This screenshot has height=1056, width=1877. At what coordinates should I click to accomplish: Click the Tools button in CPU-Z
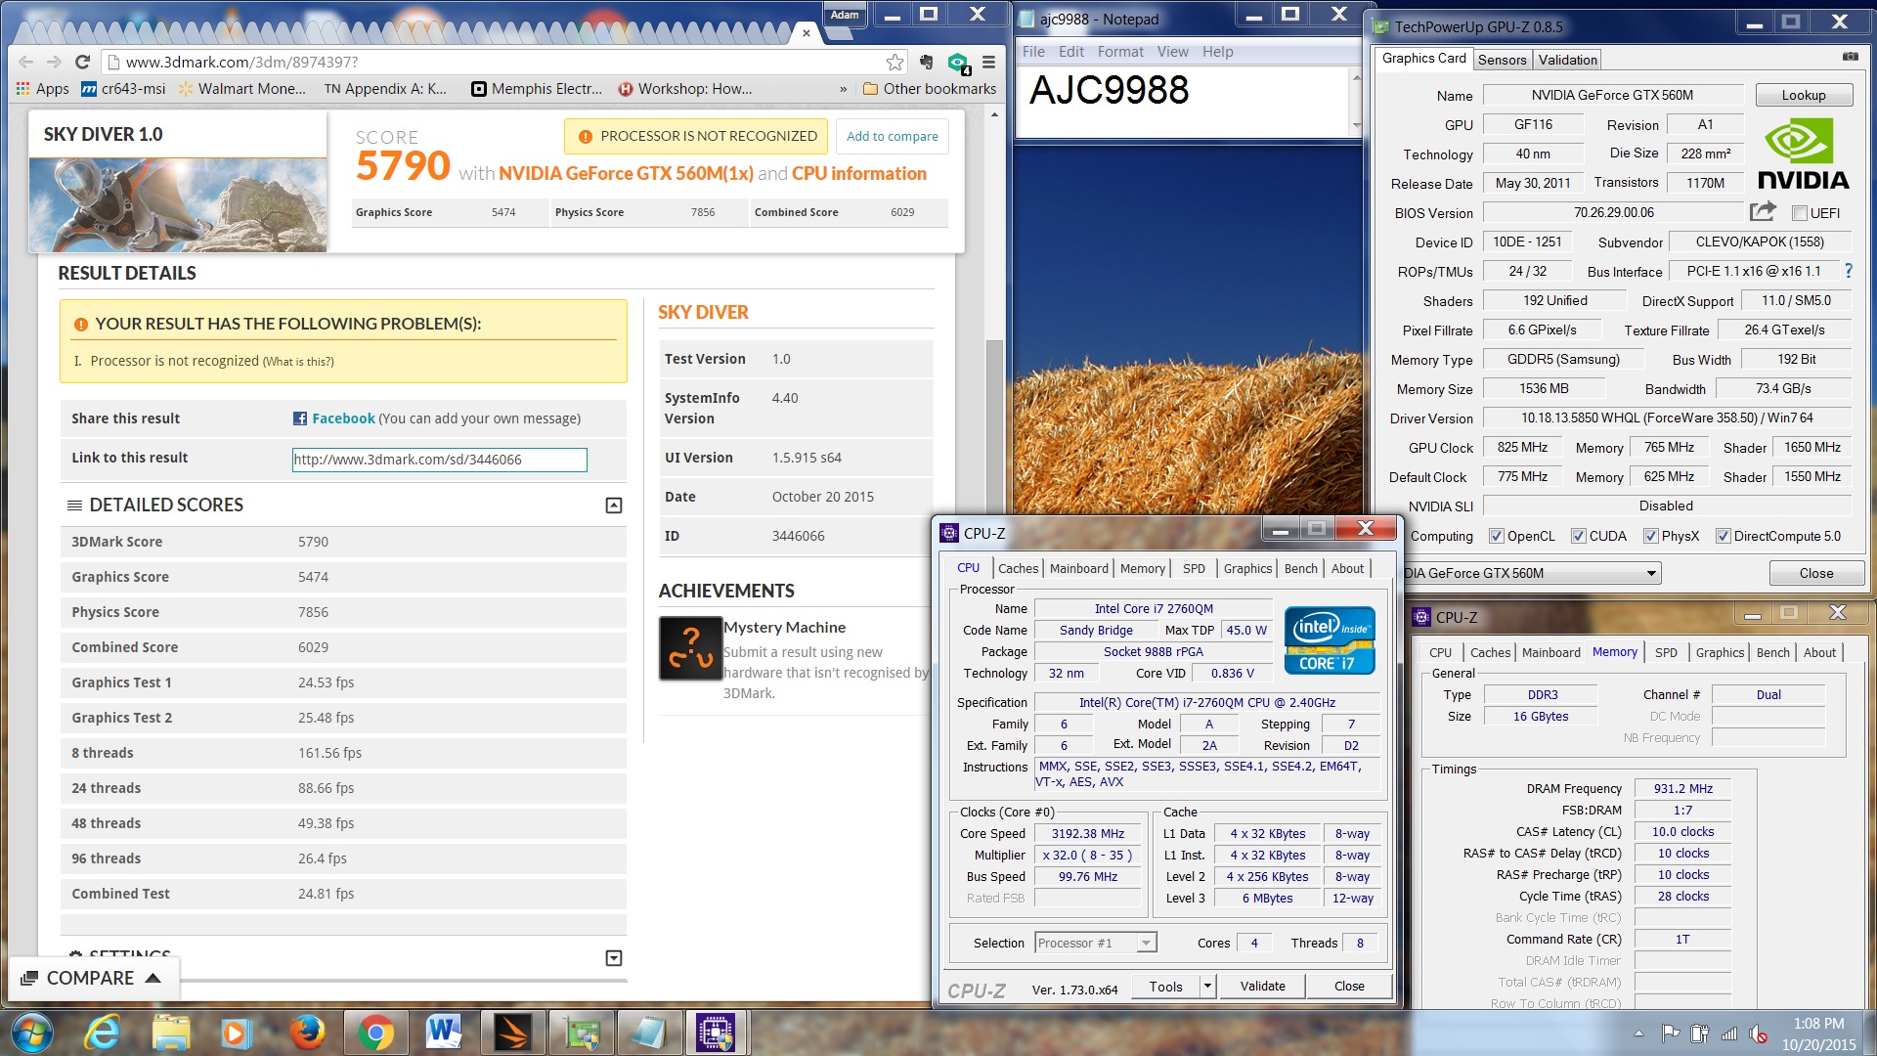[1165, 987]
